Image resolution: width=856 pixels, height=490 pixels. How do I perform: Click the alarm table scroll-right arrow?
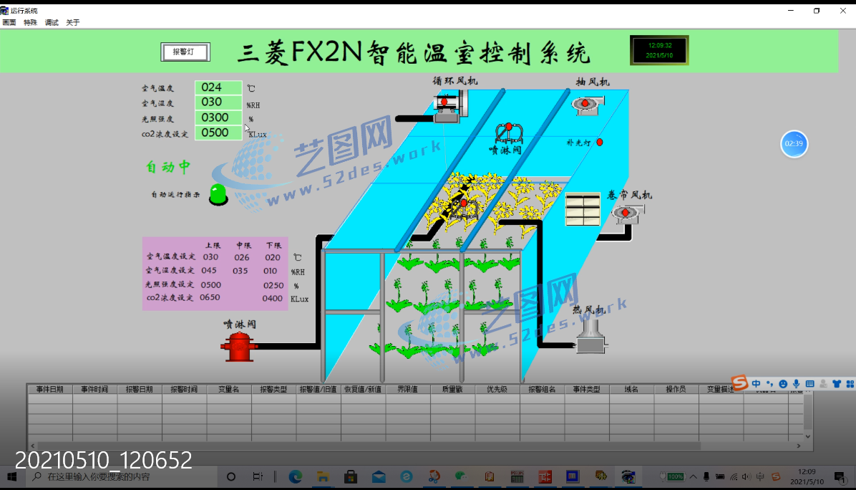[799, 446]
